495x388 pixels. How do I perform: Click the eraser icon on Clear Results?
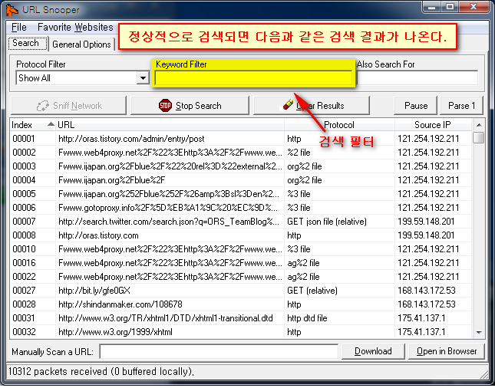(288, 104)
